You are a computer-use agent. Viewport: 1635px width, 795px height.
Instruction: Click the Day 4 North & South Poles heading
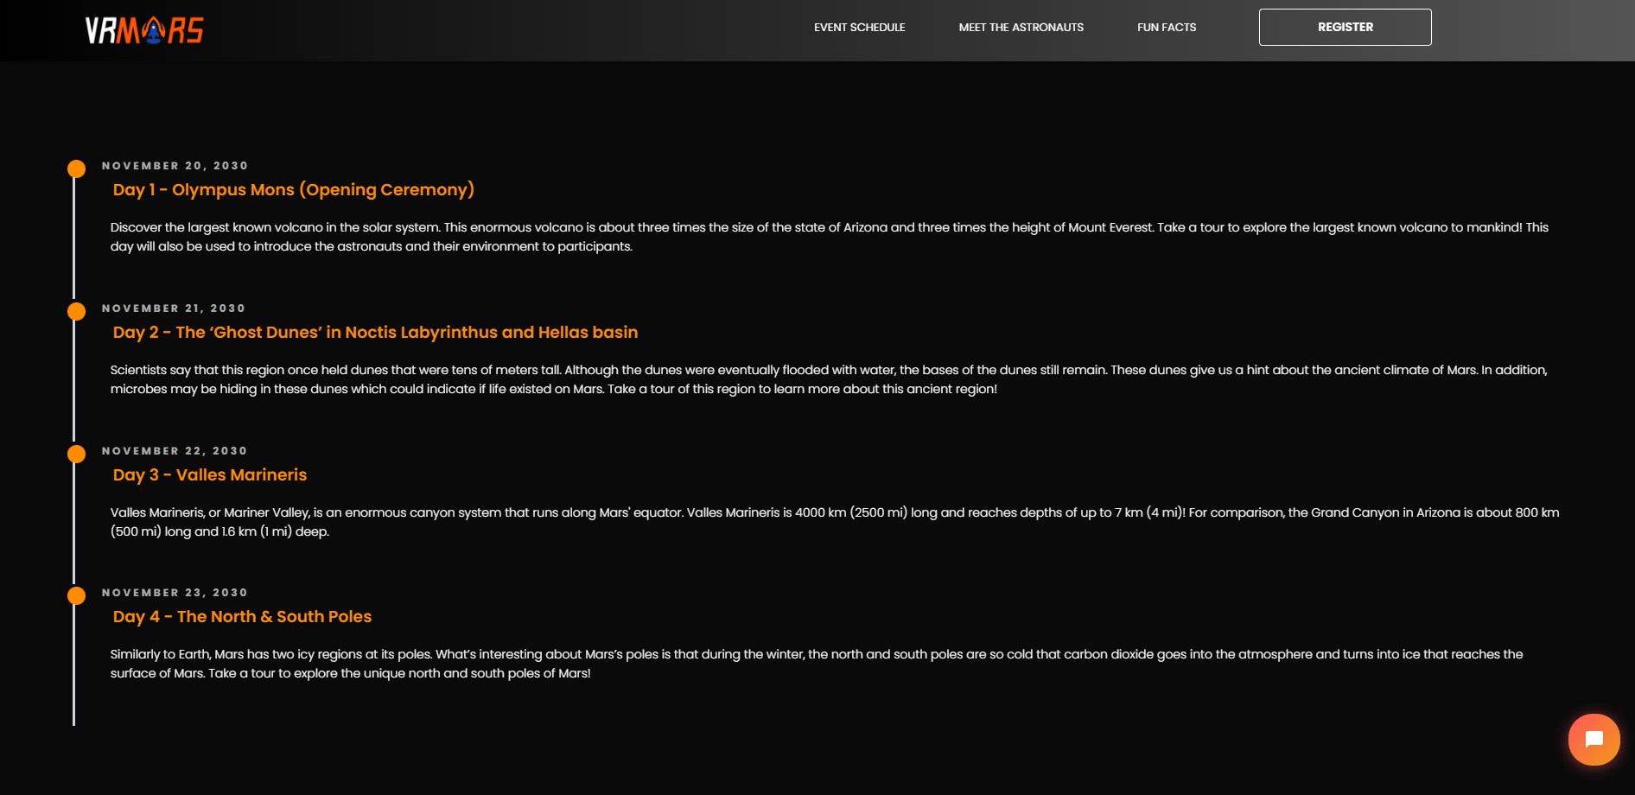click(x=242, y=617)
